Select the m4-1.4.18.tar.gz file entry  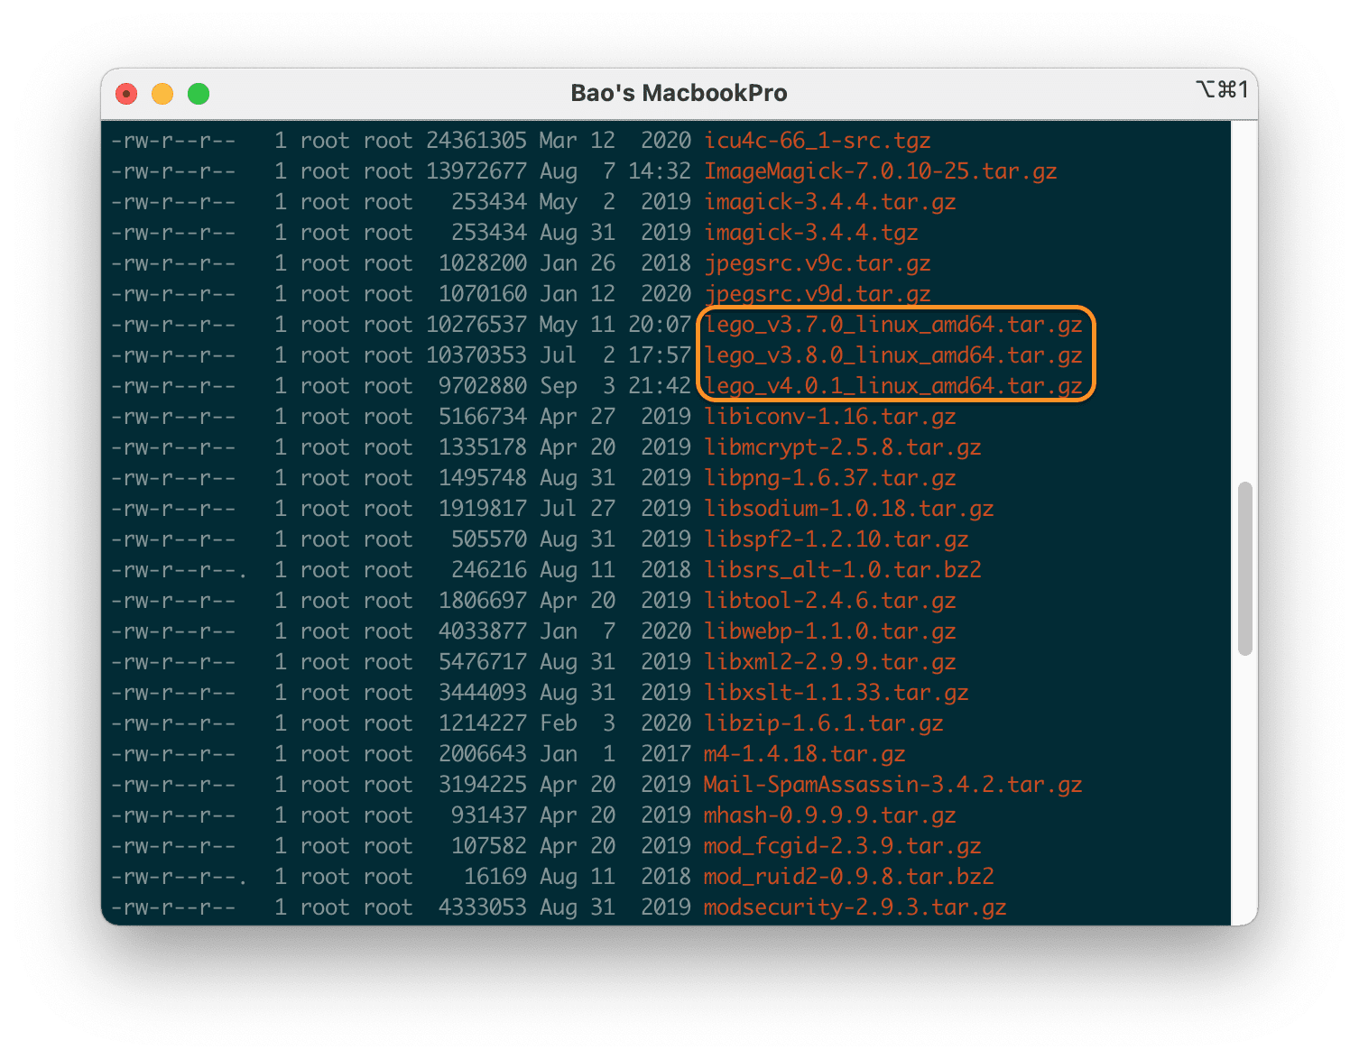click(806, 753)
